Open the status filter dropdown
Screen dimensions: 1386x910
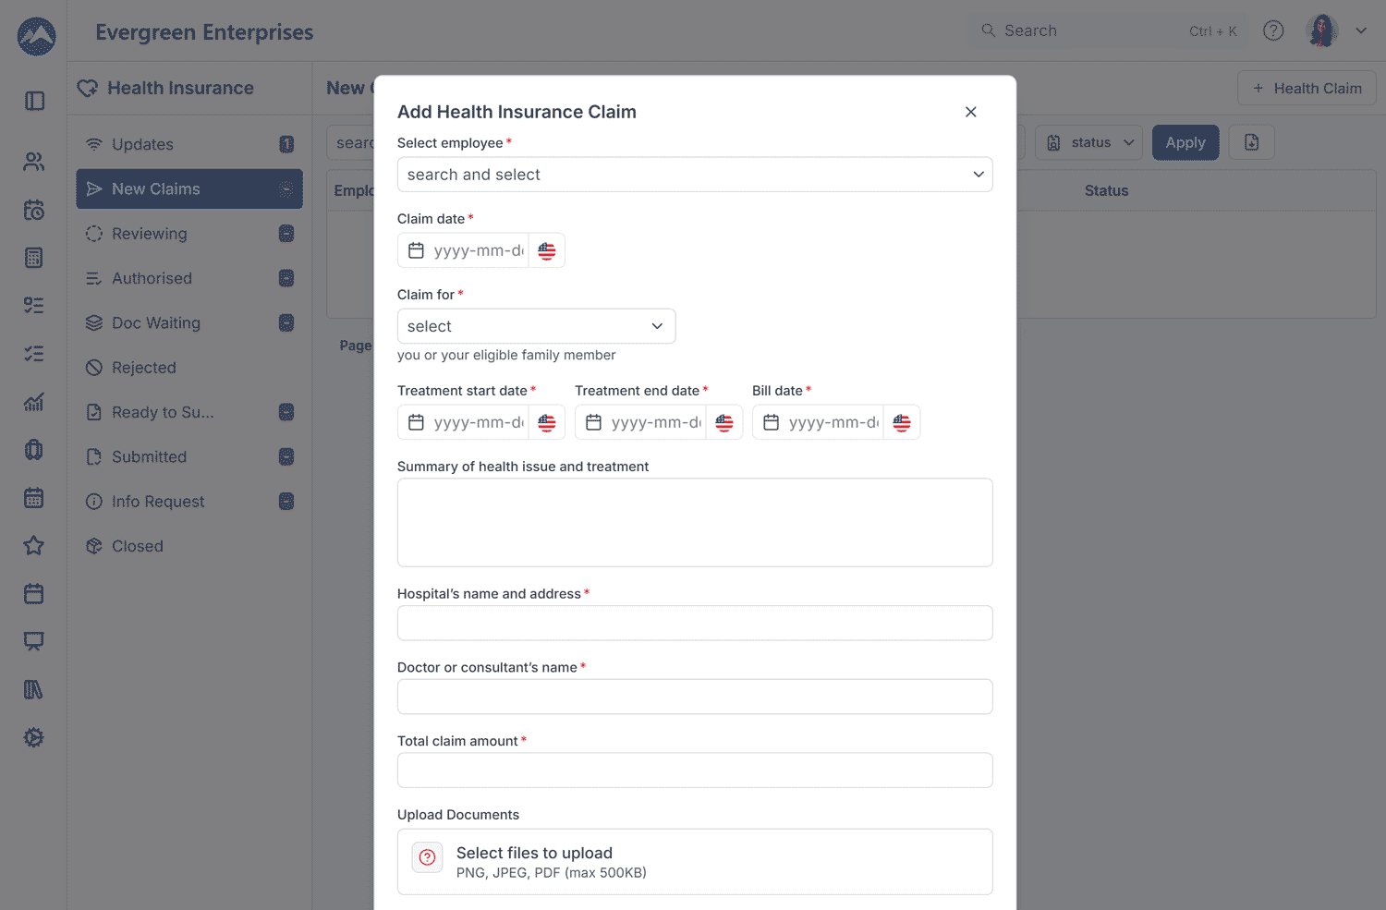pos(1088,143)
